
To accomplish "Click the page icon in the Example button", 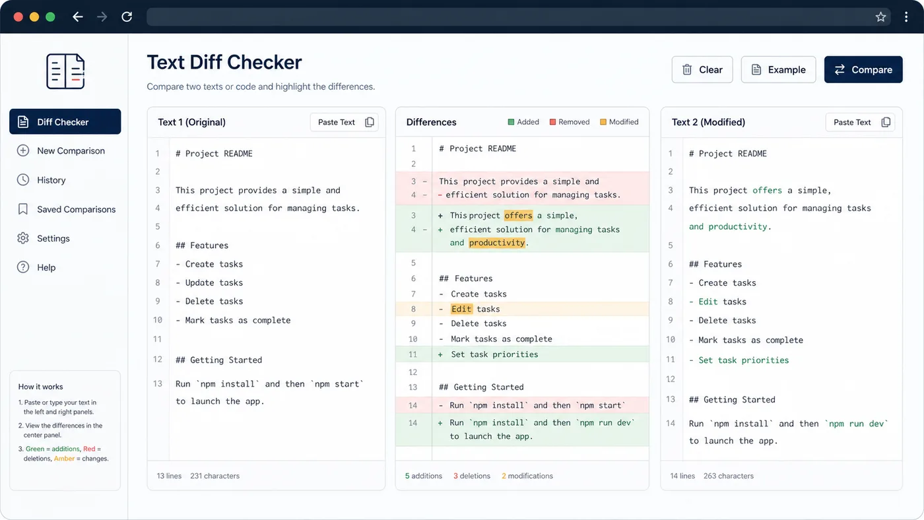I will 756,69.
